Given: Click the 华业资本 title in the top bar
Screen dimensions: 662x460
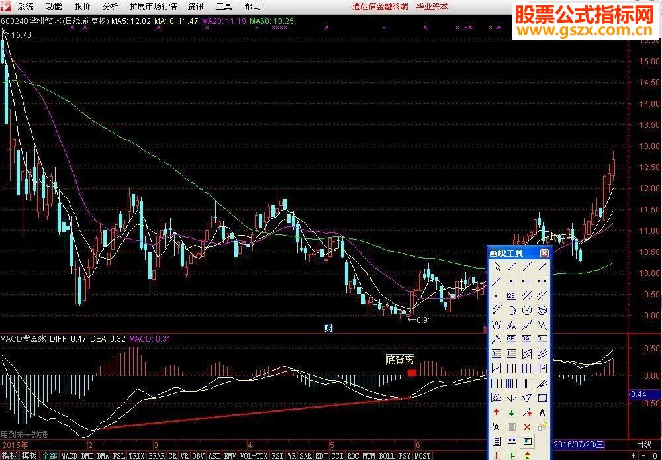Looking at the screenshot, I should [432, 7].
